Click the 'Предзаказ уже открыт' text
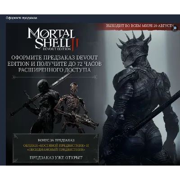Viewport: 180px width, 180px height. [x=56, y=157]
